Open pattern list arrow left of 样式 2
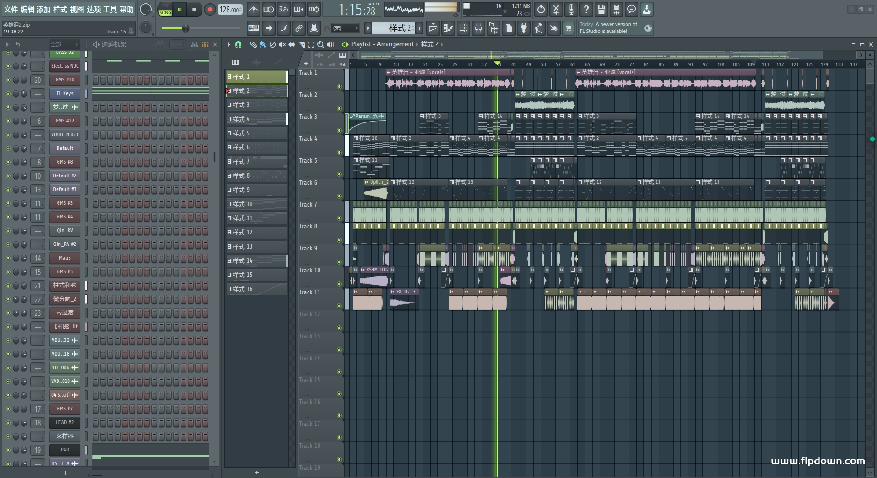 coord(368,28)
